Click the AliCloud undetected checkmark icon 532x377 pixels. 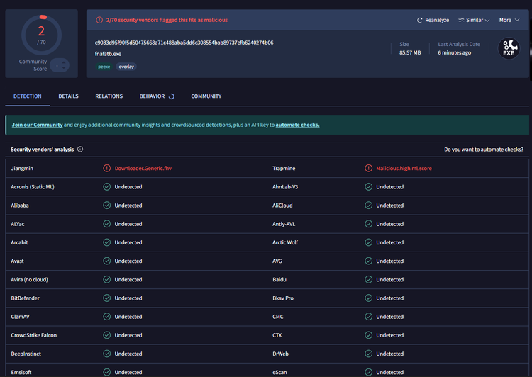[x=368, y=206]
